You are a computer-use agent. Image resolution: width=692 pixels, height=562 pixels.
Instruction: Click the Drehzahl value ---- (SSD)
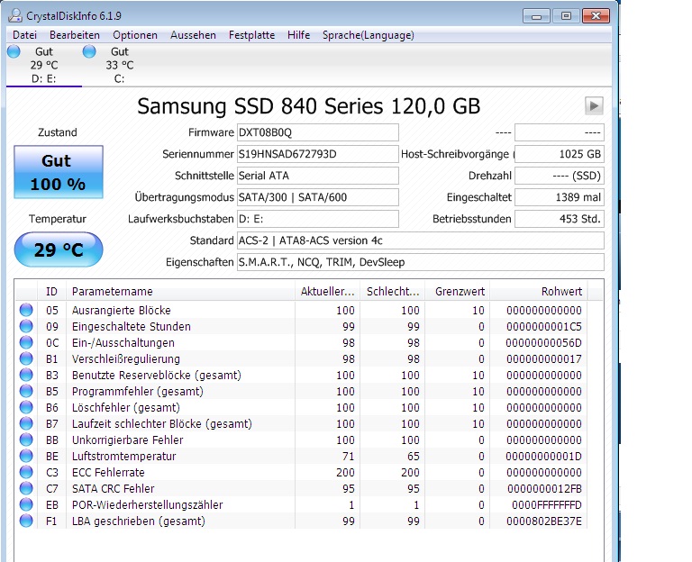pos(560,176)
